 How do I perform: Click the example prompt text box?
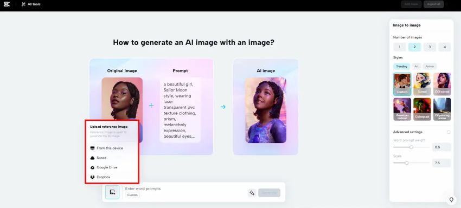click(180, 110)
